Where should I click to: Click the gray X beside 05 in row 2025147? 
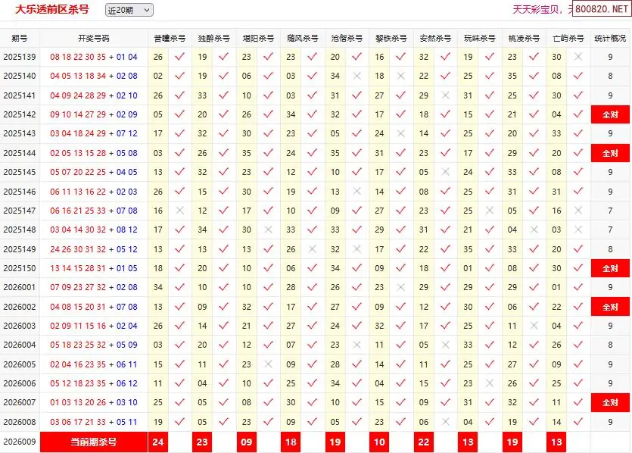pos(534,211)
